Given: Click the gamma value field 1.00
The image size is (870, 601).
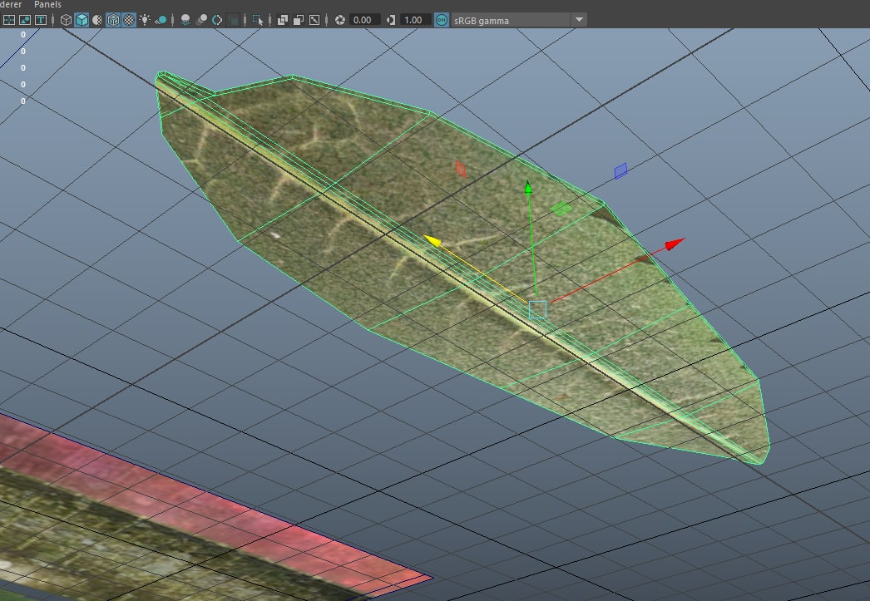Looking at the screenshot, I should pyautogui.click(x=416, y=20).
